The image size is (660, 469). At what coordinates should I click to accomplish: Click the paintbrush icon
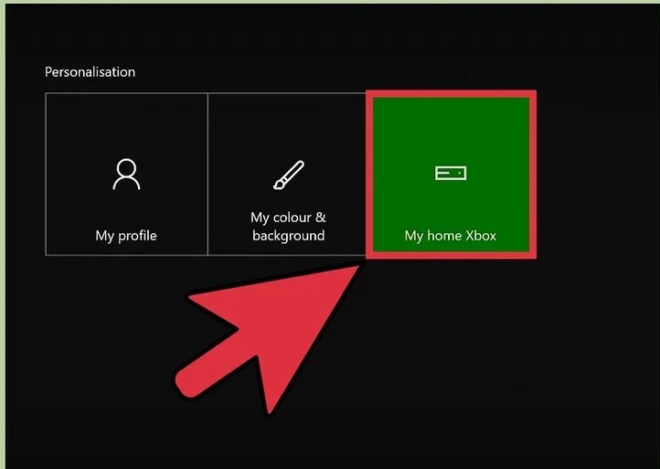click(289, 175)
